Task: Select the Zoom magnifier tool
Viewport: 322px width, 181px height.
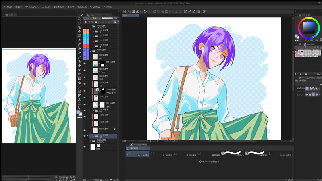Action: (x=79, y=19)
